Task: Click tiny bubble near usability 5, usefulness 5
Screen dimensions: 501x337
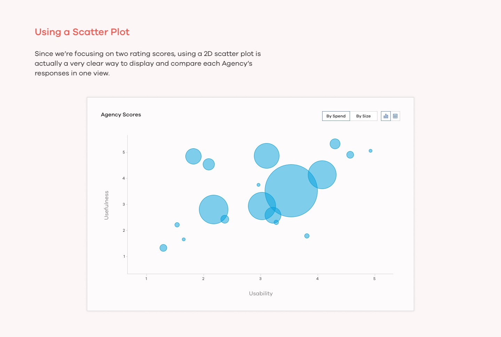Action: [x=371, y=151]
